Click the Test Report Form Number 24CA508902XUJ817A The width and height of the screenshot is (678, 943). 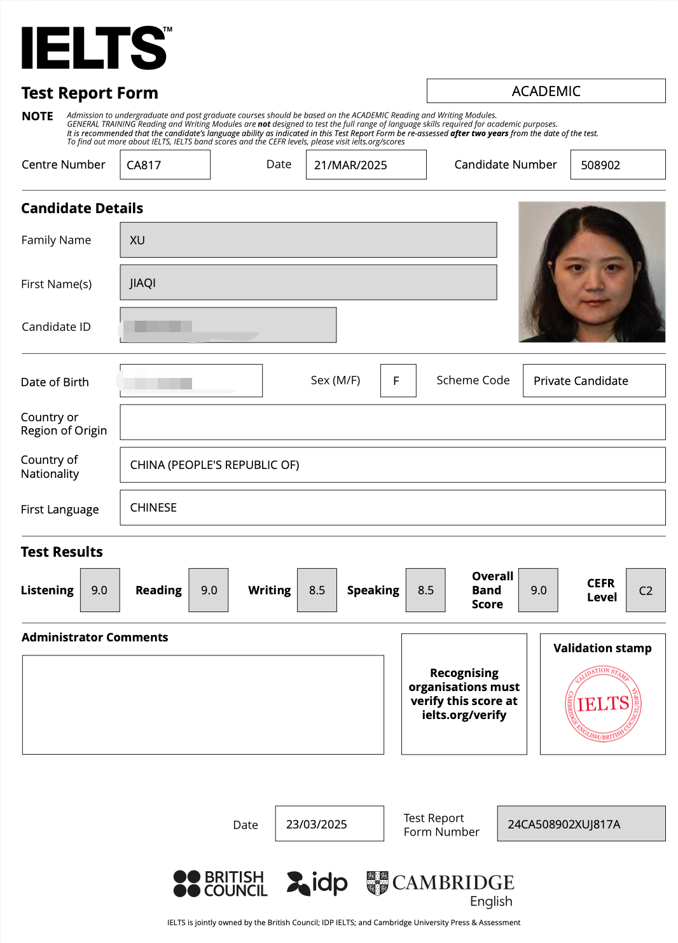pyautogui.click(x=582, y=824)
